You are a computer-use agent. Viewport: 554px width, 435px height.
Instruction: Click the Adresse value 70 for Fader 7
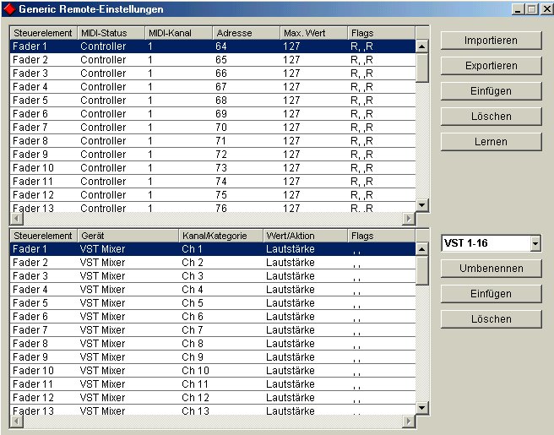221,128
